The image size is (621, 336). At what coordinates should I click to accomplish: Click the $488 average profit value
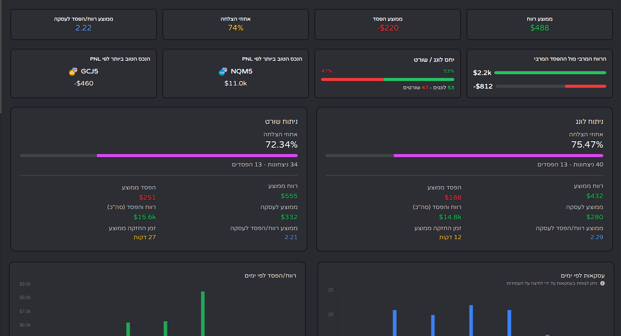coord(540,28)
